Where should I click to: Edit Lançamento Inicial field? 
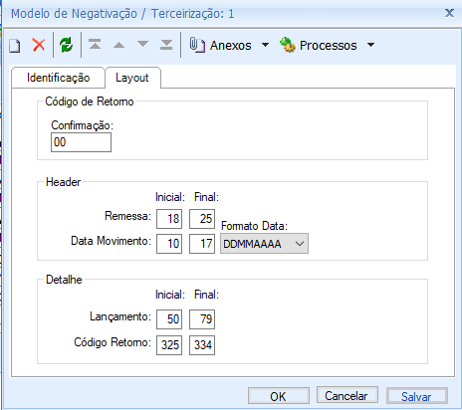click(169, 319)
